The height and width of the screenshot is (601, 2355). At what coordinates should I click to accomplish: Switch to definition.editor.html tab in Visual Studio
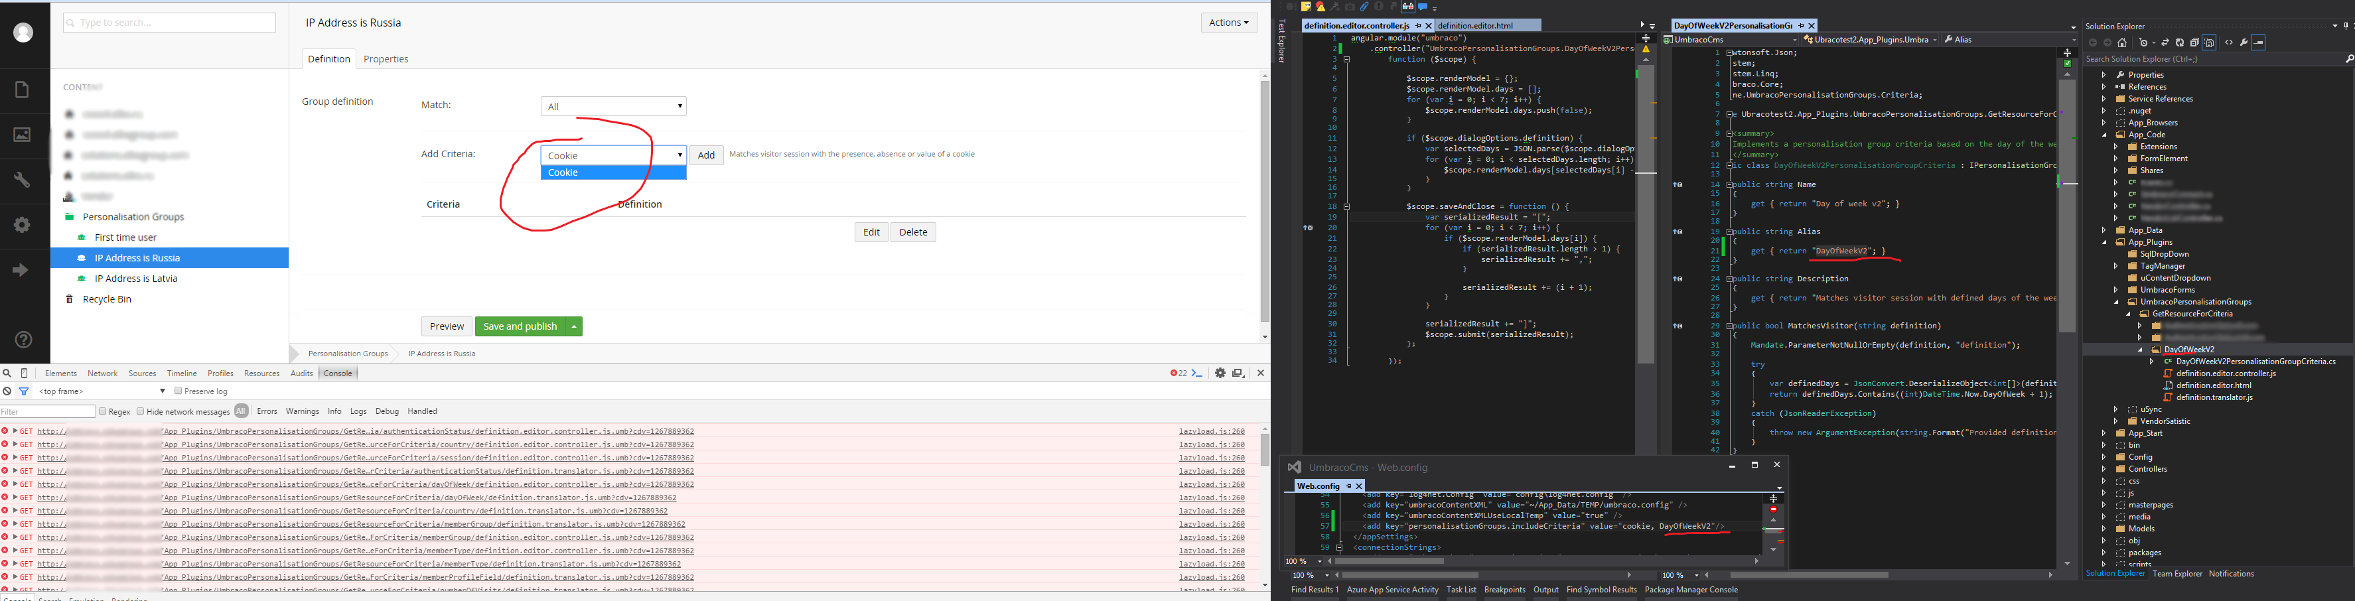click(1476, 26)
